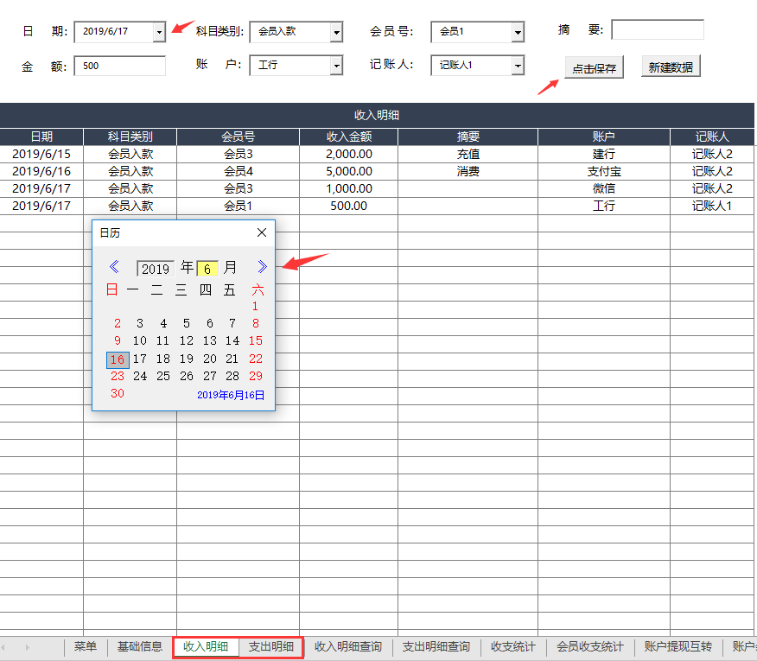
Task: Click the today link 2019年6月16日
Action: (231, 395)
